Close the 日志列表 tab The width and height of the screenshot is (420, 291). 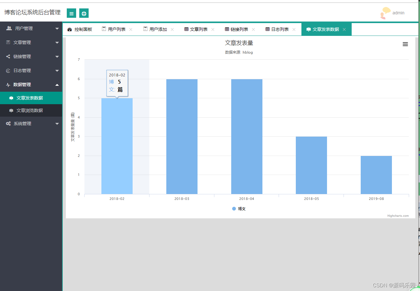[294, 29]
